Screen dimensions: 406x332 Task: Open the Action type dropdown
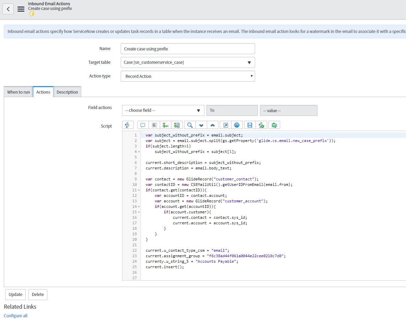point(188,76)
